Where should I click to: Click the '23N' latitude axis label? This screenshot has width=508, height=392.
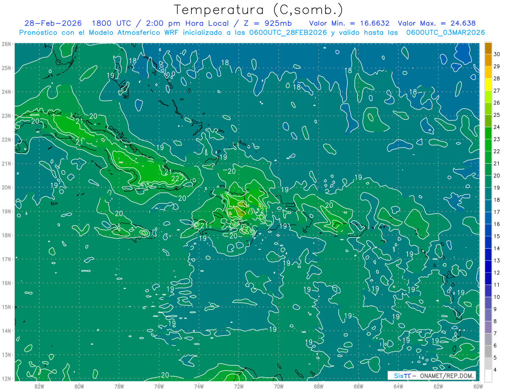pyautogui.click(x=6, y=115)
